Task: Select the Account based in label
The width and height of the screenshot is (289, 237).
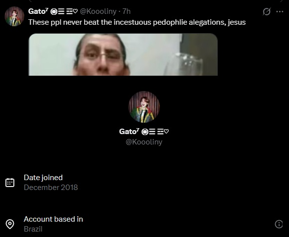Action: (x=53, y=219)
